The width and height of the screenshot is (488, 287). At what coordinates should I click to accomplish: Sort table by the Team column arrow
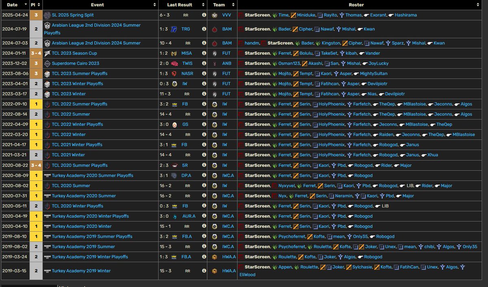click(233, 5)
